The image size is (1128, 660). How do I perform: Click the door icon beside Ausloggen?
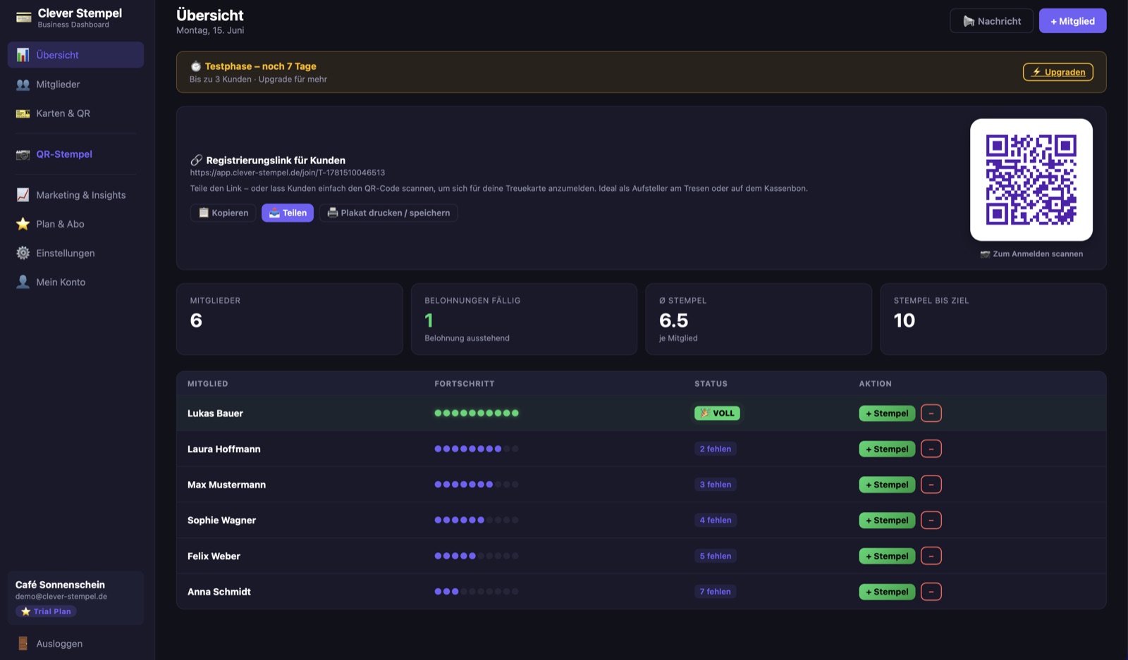23,643
